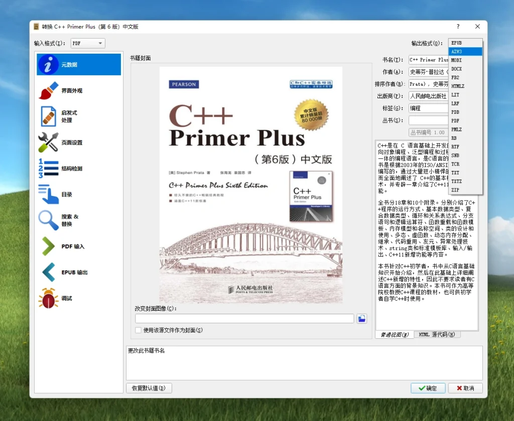Choose PMLZ in output format list
514x421 pixels.
pyautogui.click(x=465, y=129)
